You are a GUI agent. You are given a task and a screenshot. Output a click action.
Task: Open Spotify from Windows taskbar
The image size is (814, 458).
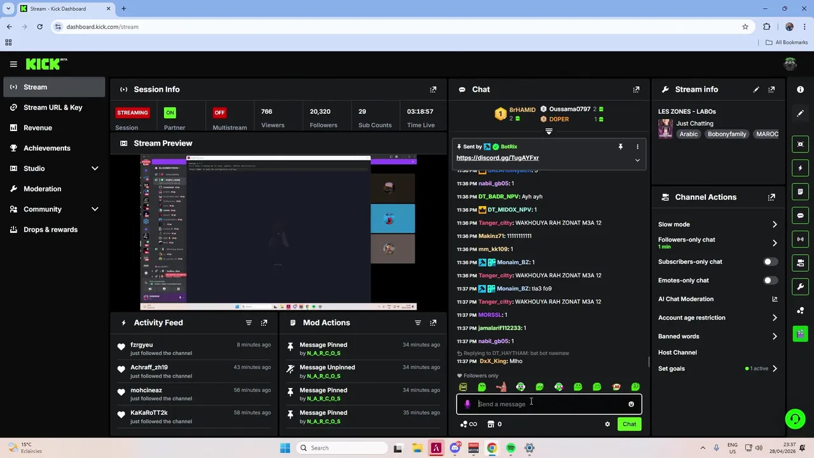[x=511, y=448]
